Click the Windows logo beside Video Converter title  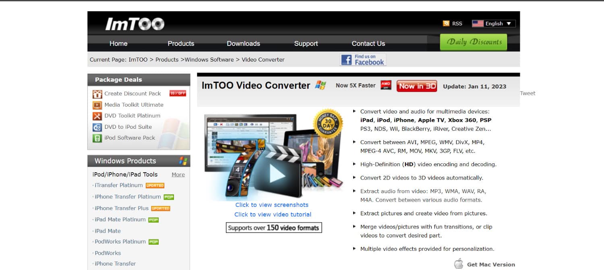[321, 85]
